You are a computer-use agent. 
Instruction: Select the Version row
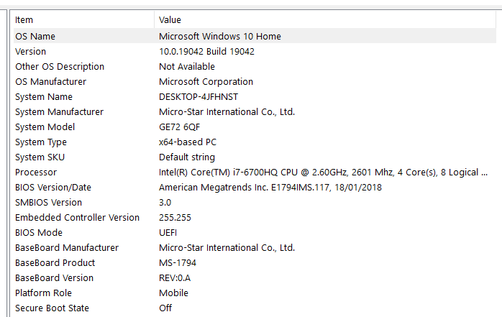(255, 52)
